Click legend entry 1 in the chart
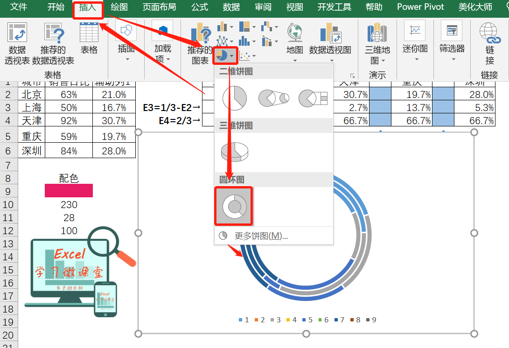The width and height of the screenshot is (509, 348). 244,320
